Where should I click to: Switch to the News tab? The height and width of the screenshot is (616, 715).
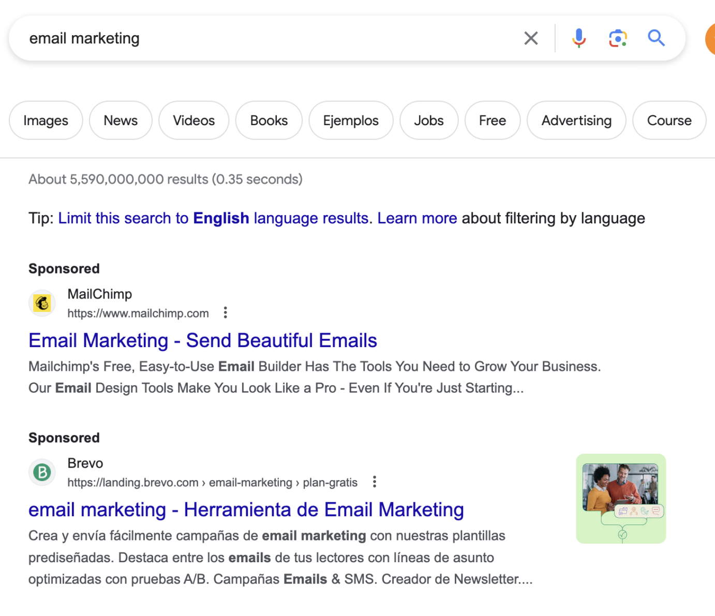click(121, 120)
